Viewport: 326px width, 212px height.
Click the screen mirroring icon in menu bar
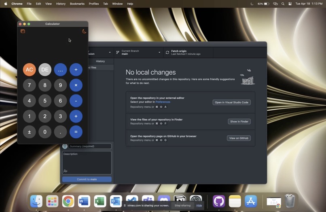(275, 4)
